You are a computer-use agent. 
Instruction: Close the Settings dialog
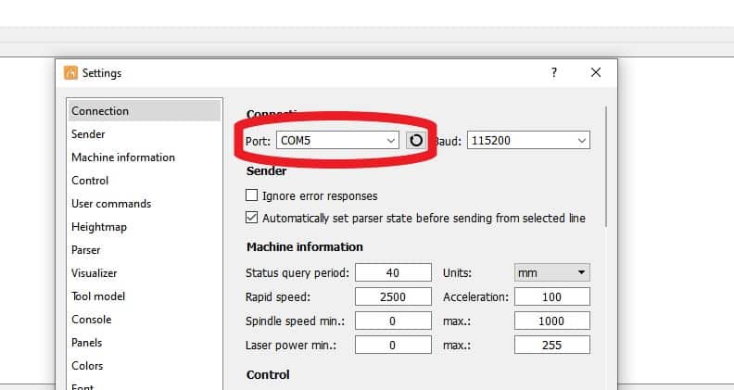pos(595,72)
